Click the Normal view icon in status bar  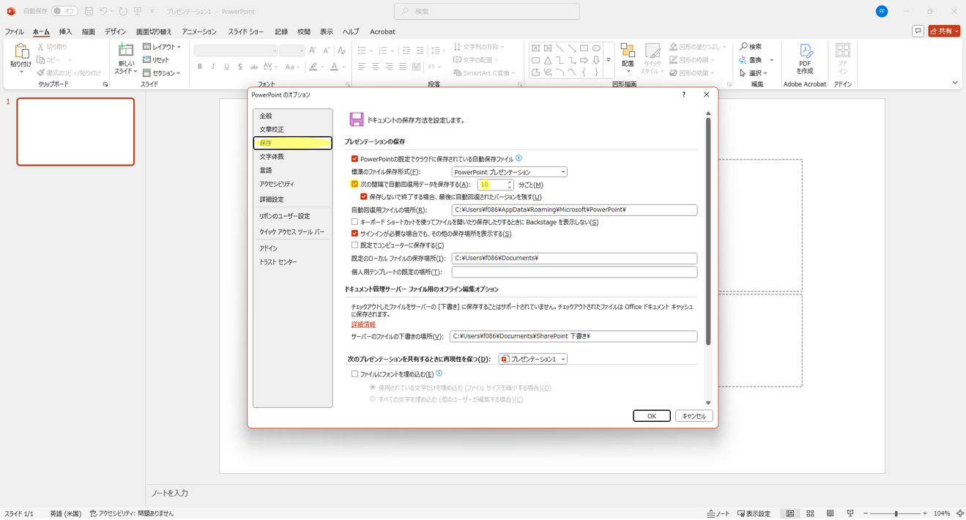coord(790,513)
